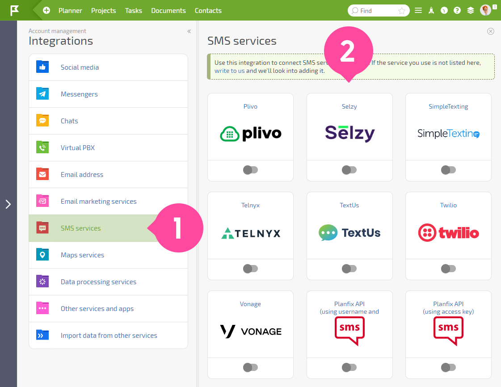
Task: Click the notification badge beside the avatar
Action: click(x=495, y=7)
